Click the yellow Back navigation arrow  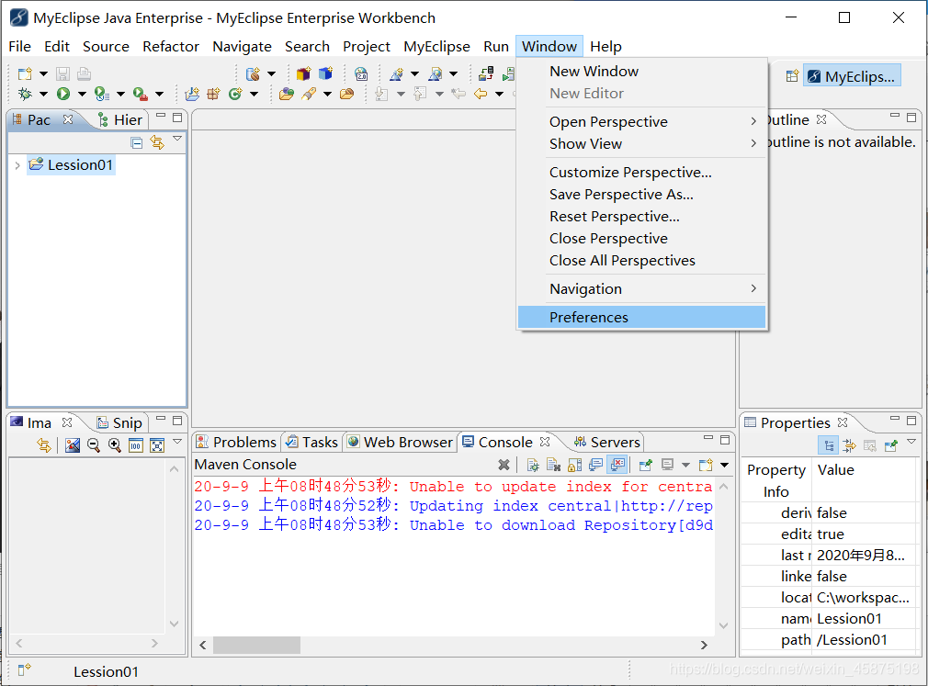481,94
